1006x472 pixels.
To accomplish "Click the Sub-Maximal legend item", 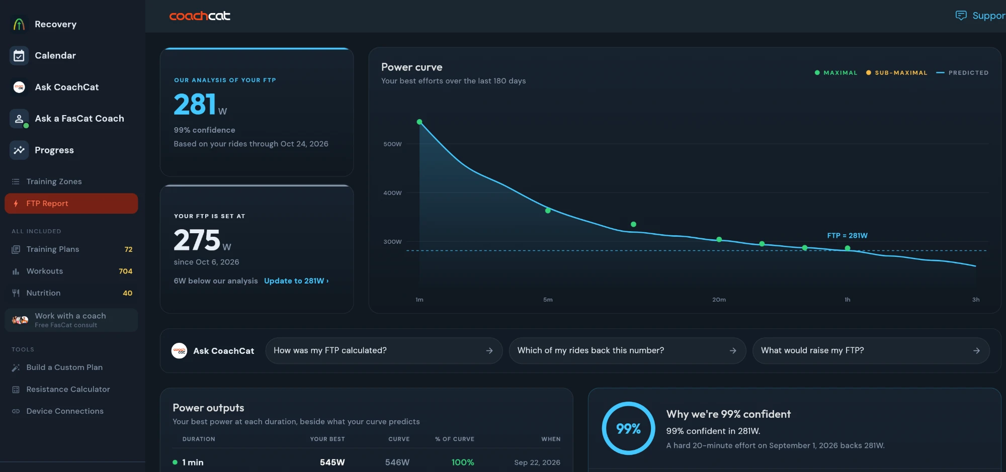I will click(896, 73).
